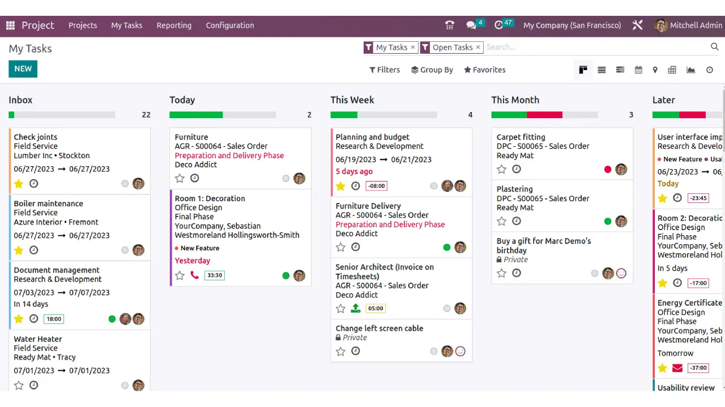725x407 pixels.
Task: Open the Group By dropdown
Action: pos(432,70)
